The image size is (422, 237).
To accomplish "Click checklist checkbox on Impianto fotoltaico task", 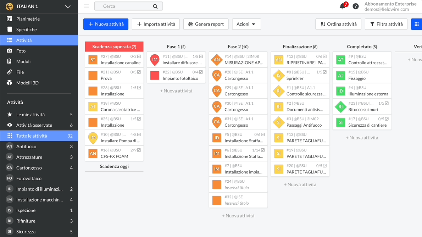I will (201, 72).
